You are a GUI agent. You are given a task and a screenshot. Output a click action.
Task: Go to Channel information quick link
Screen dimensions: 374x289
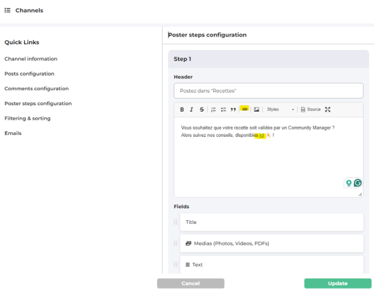[31, 59]
